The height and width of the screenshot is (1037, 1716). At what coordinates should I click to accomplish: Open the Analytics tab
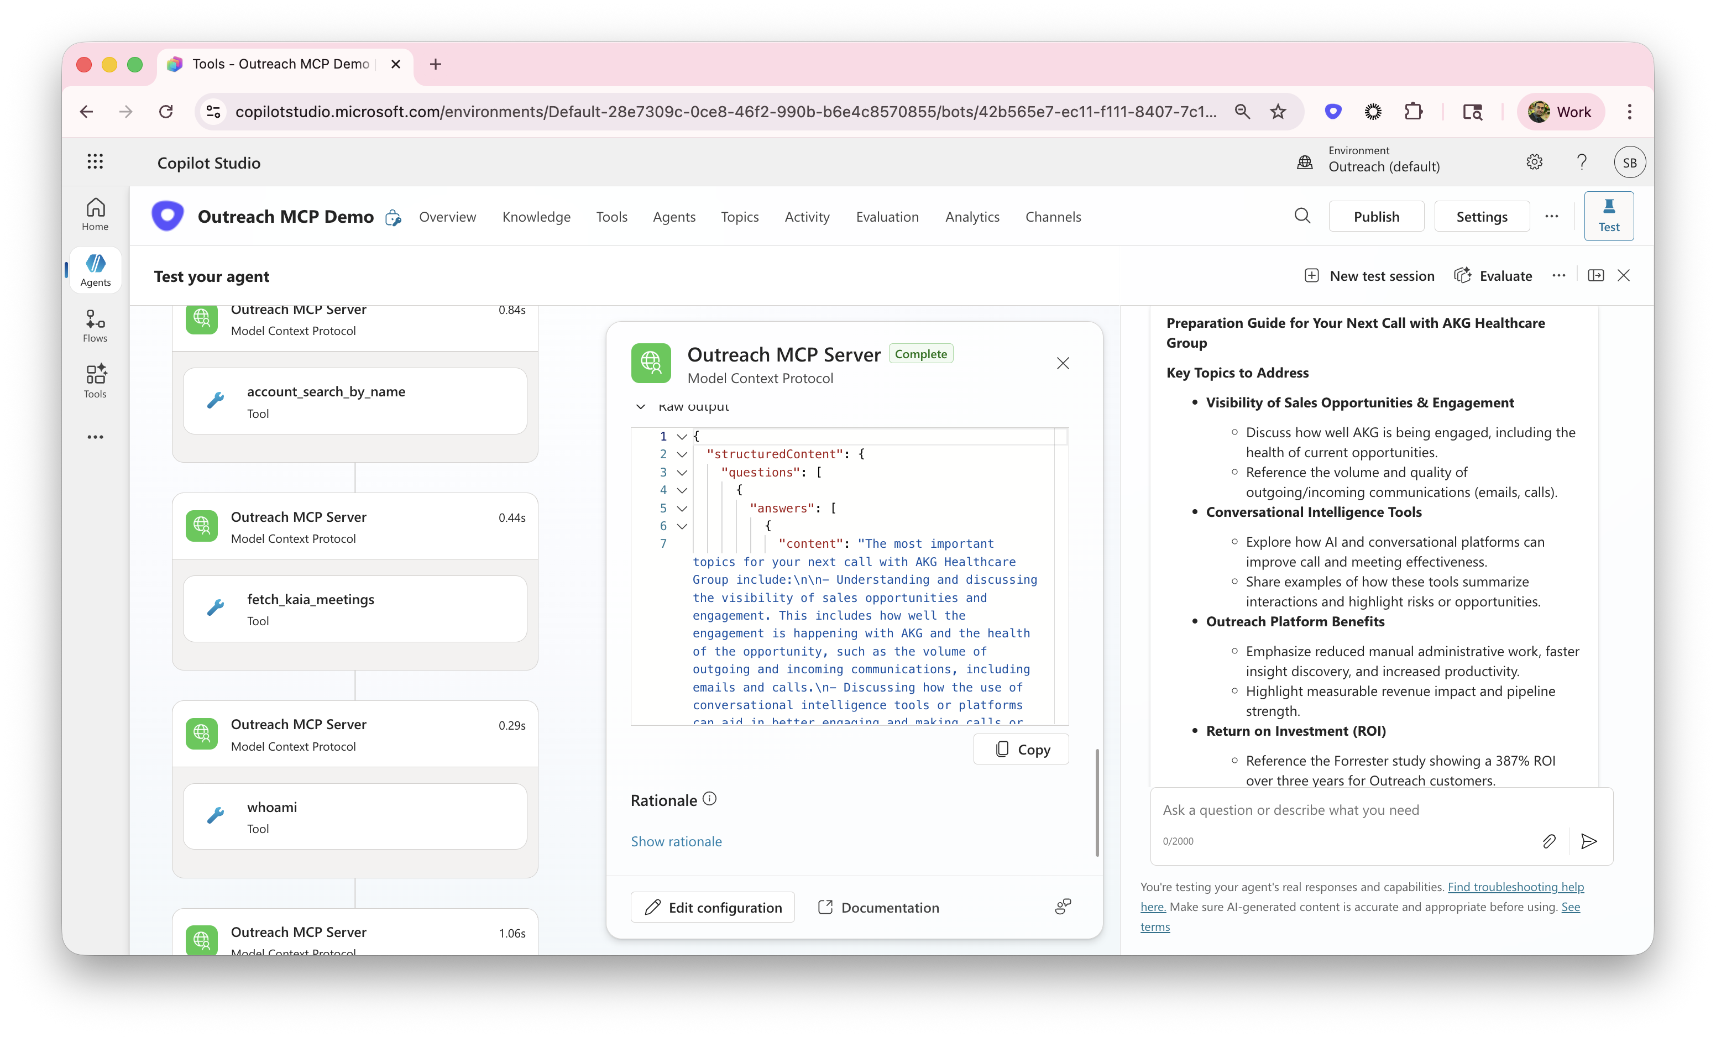pyautogui.click(x=971, y=217)
